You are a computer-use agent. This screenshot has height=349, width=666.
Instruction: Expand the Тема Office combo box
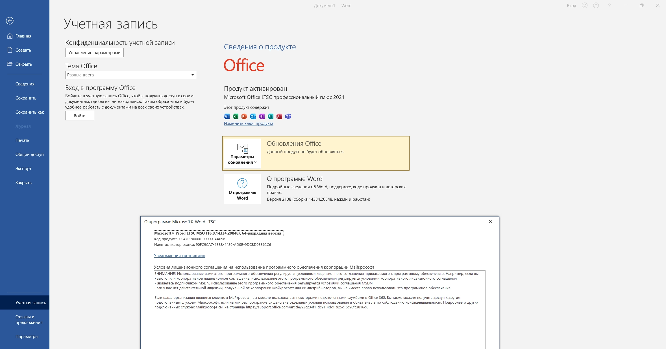tap(131, 75)
